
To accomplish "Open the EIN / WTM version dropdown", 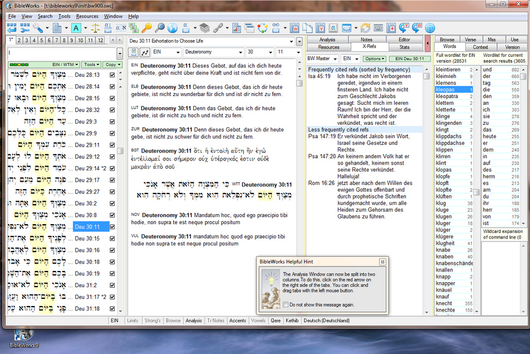I will click(44, 64).
